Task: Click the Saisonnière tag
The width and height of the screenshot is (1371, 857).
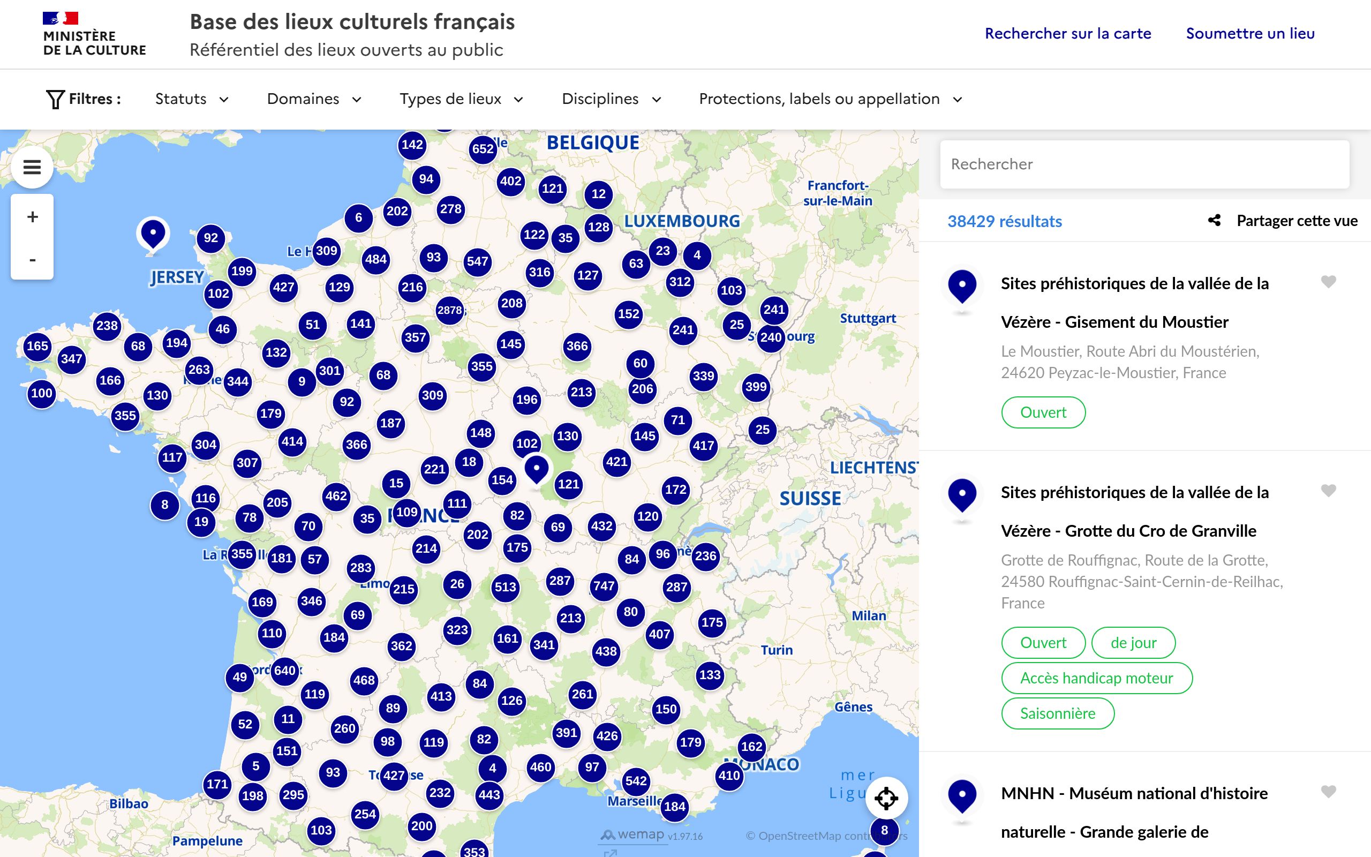Action: click(1058, 713)
